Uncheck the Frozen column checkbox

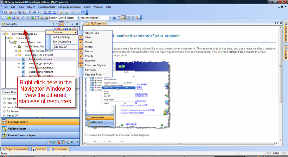point(81,47)
